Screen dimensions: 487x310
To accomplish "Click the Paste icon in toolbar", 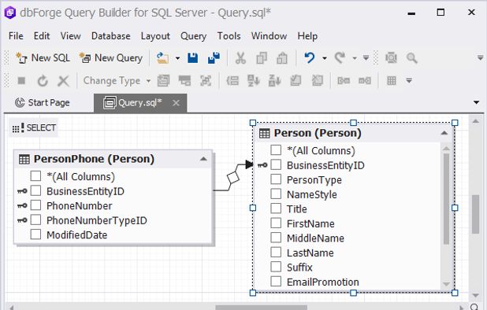I will [x=282, y=58].
